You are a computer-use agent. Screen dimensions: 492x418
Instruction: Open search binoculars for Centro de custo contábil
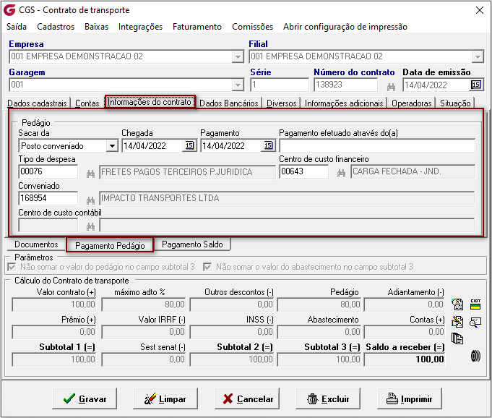pos(90,226)
